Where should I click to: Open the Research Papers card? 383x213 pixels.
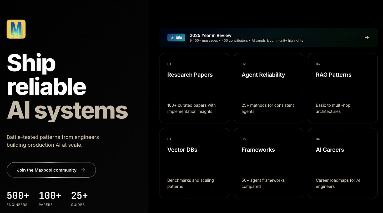click(x=194, y=88)
